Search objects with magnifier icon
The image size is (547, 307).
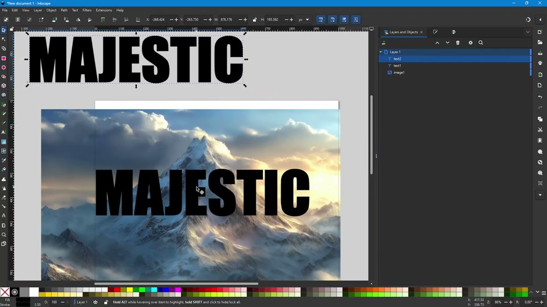(x=481, y=43)
